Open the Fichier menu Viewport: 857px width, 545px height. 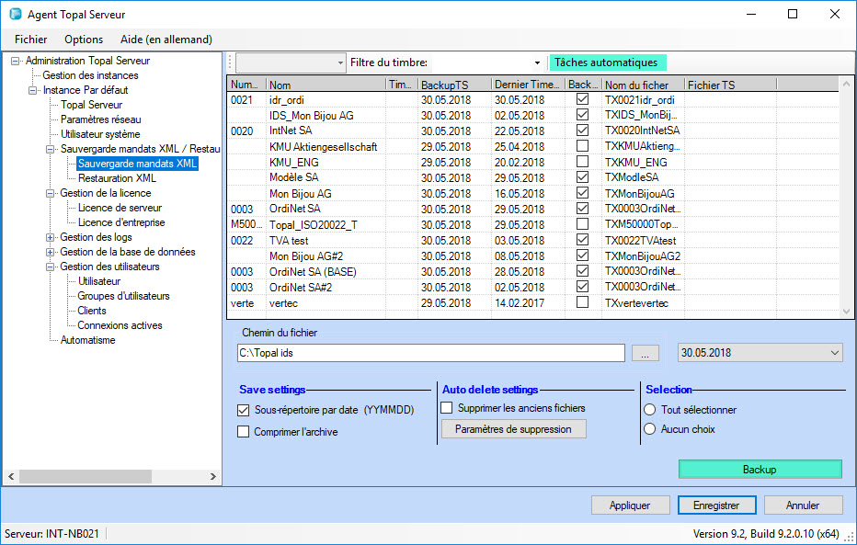(30, 40)
